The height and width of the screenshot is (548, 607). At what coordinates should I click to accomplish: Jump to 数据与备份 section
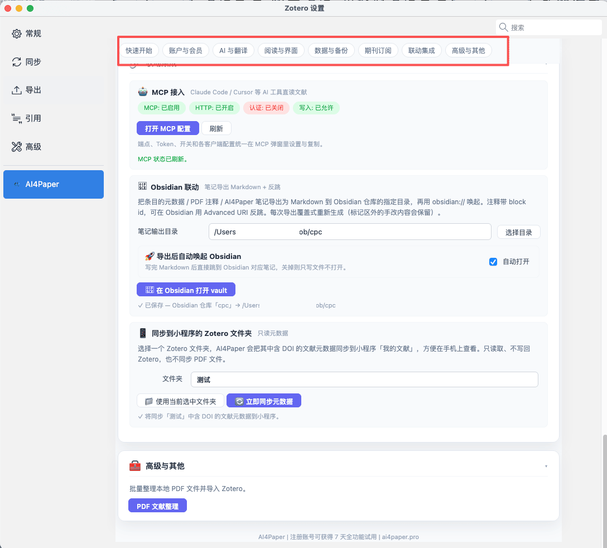(x=331, y=50)
